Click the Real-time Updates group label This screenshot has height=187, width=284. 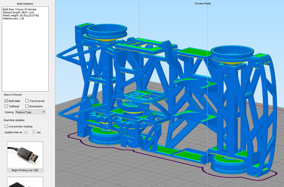(14, 120)
